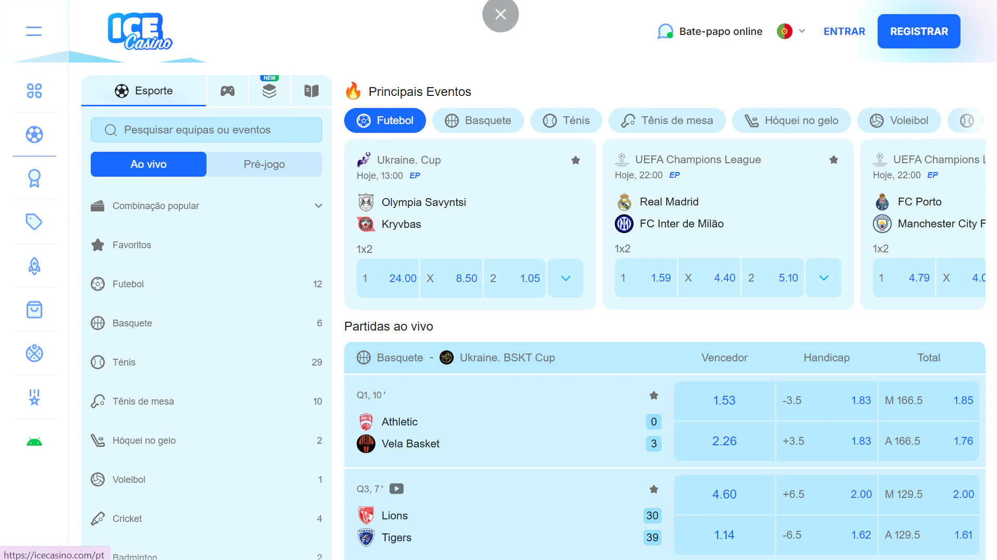Pick the draw odds 4.40
The width and height of the screenshot is (997, 560).
pyautogui.click(x=710, y=278)
